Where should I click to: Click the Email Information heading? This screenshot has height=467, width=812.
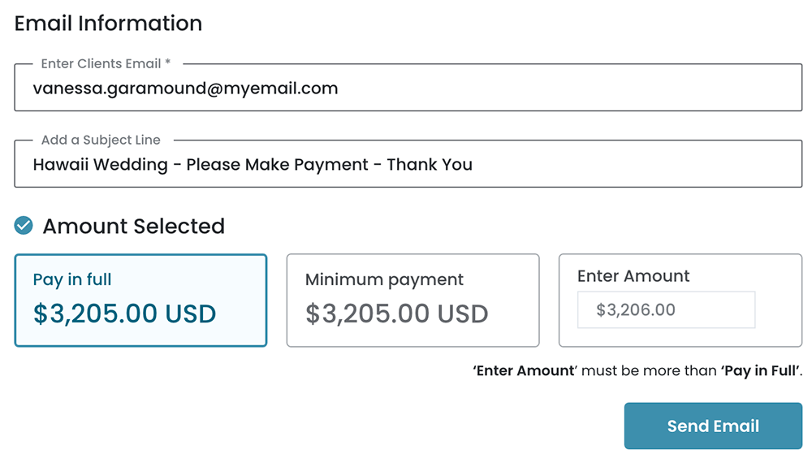point(108,24)
